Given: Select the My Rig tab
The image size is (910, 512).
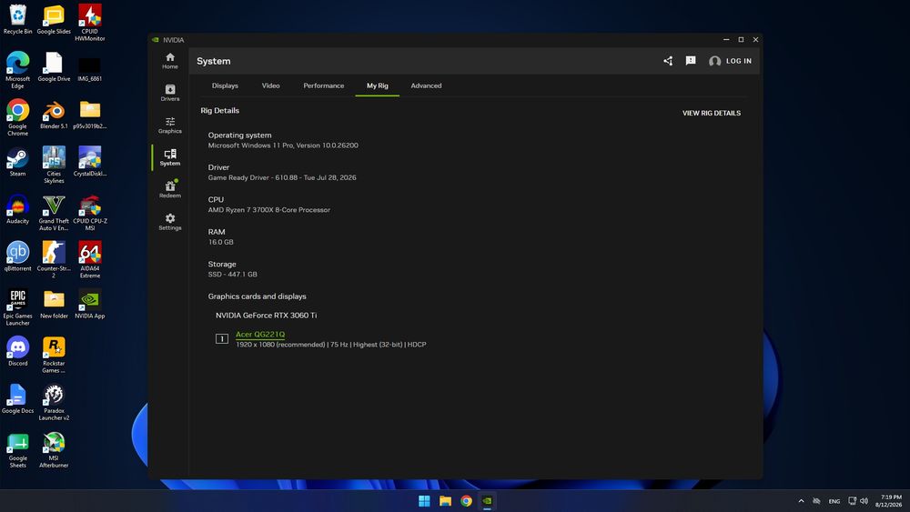Looking at the screenshot, I should tap(378, 85).
